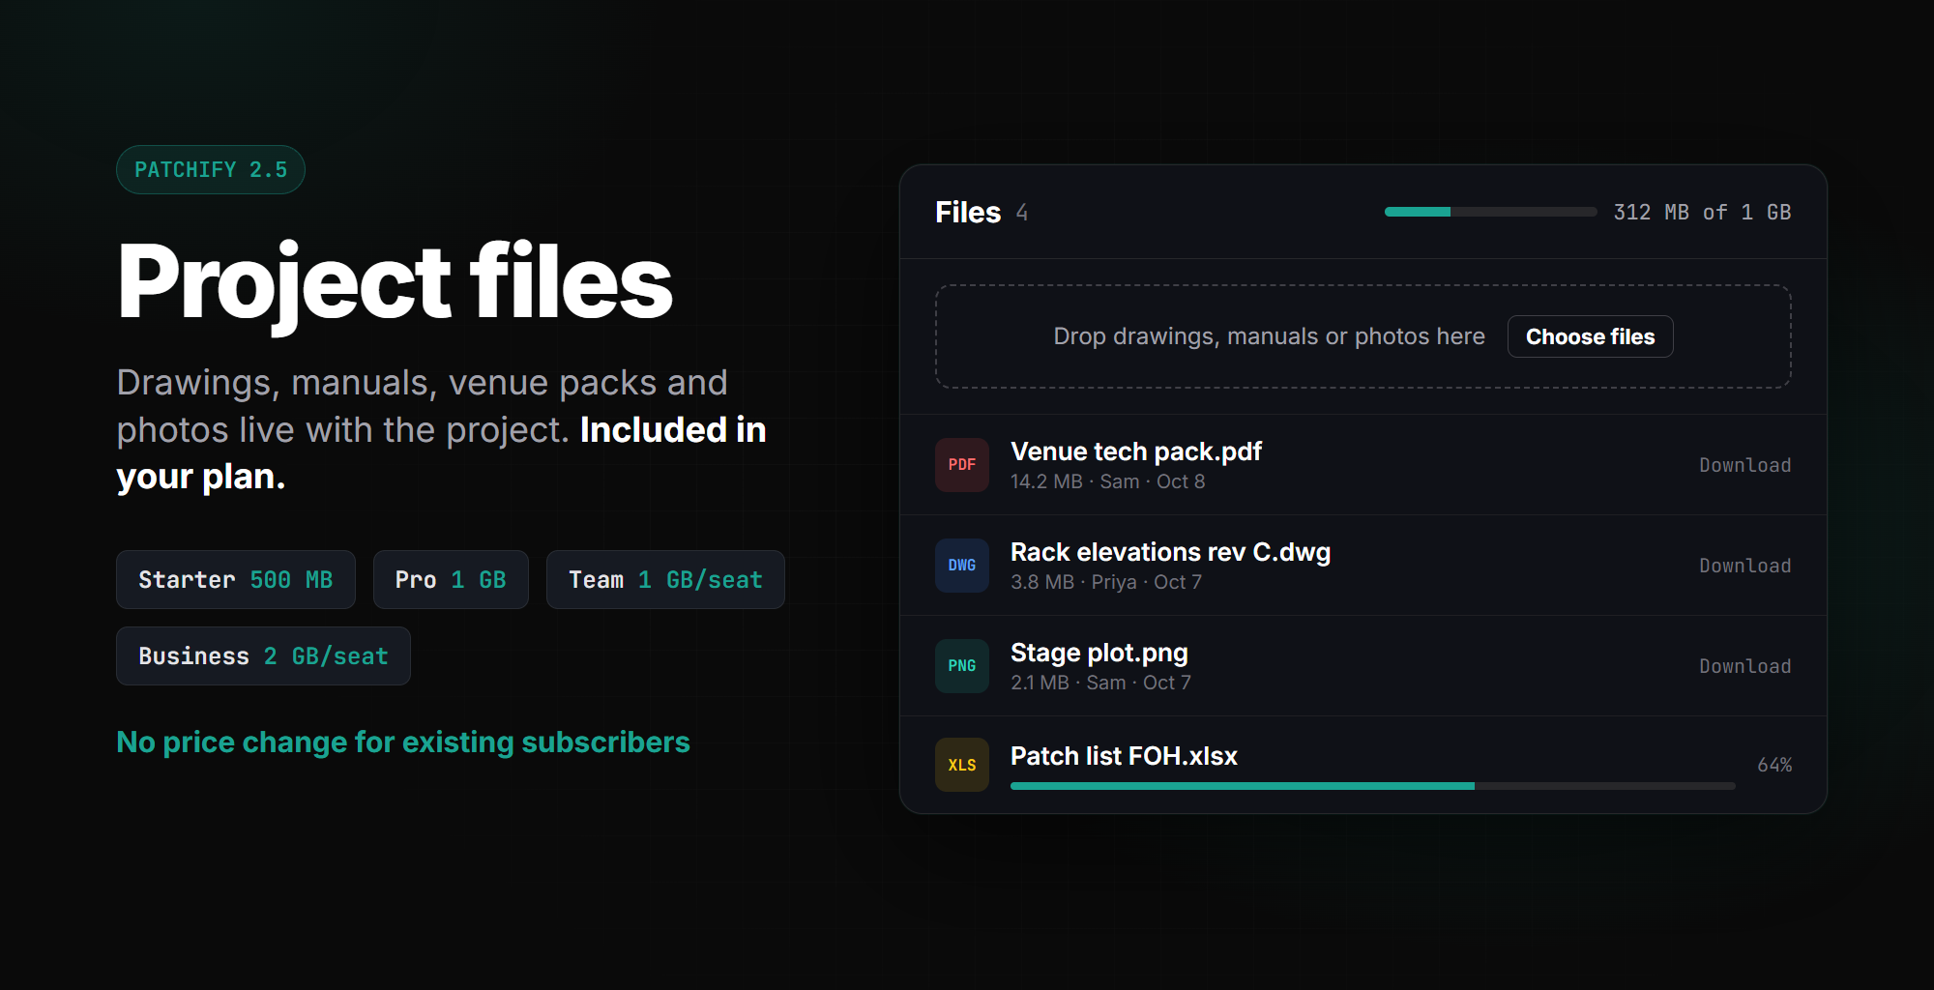Select the Team 1 GB/seat plan chip
The height and width of the screenshot is (990, 1934).
tap(665, 580)
